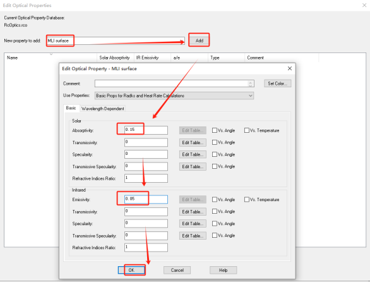Sort by Solar Absorptivity column header

[x=115, y=58]
